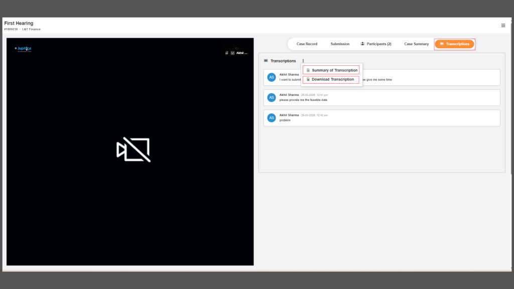Go to the Case Summary tab
Screen dimensions: 514x289
[x=417, y=44]
